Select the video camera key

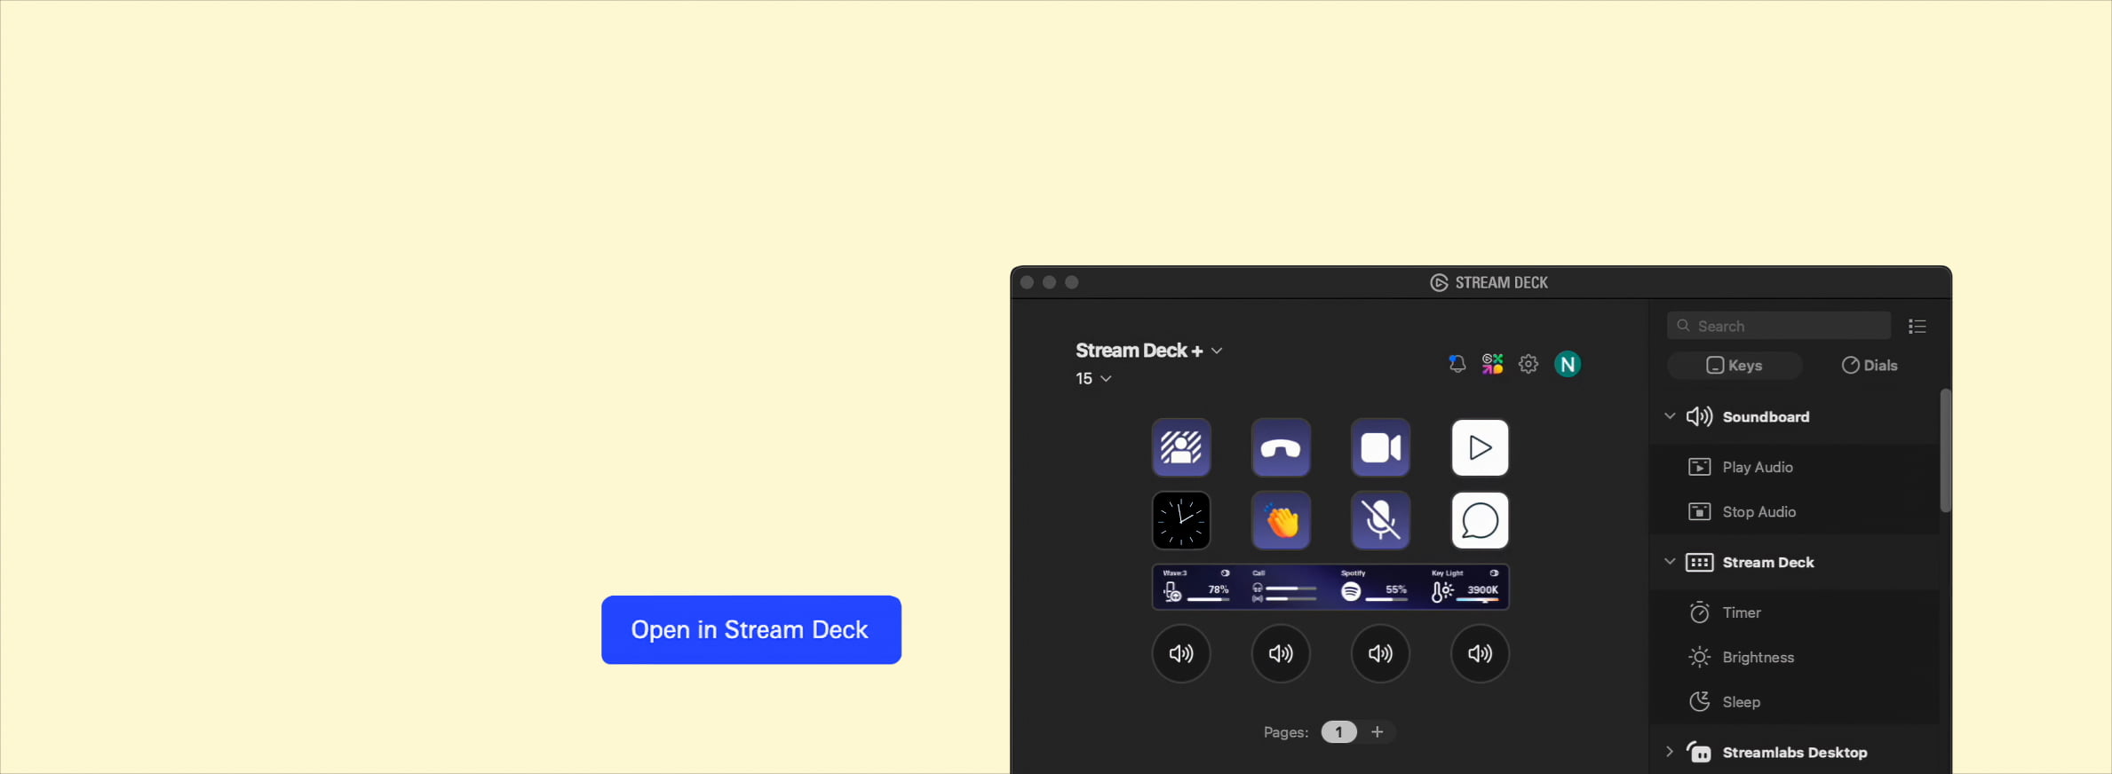pyautogui.click(x=1380, y=447)
